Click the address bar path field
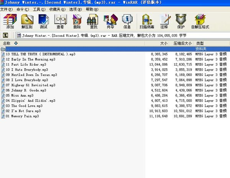This screenshot has height=178, width=230. 123,35
